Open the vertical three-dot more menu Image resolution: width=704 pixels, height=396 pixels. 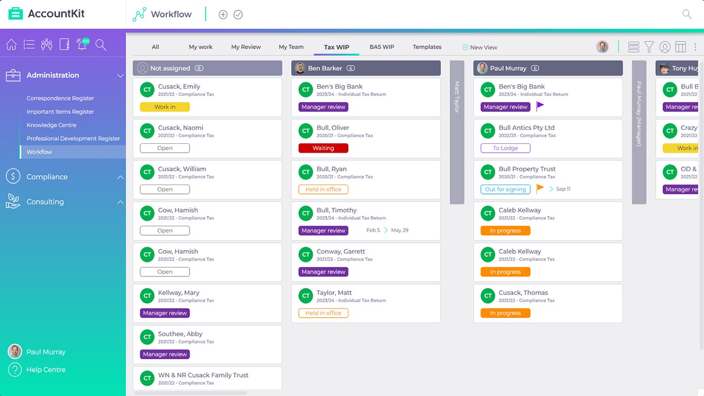(x=695, y=47)
